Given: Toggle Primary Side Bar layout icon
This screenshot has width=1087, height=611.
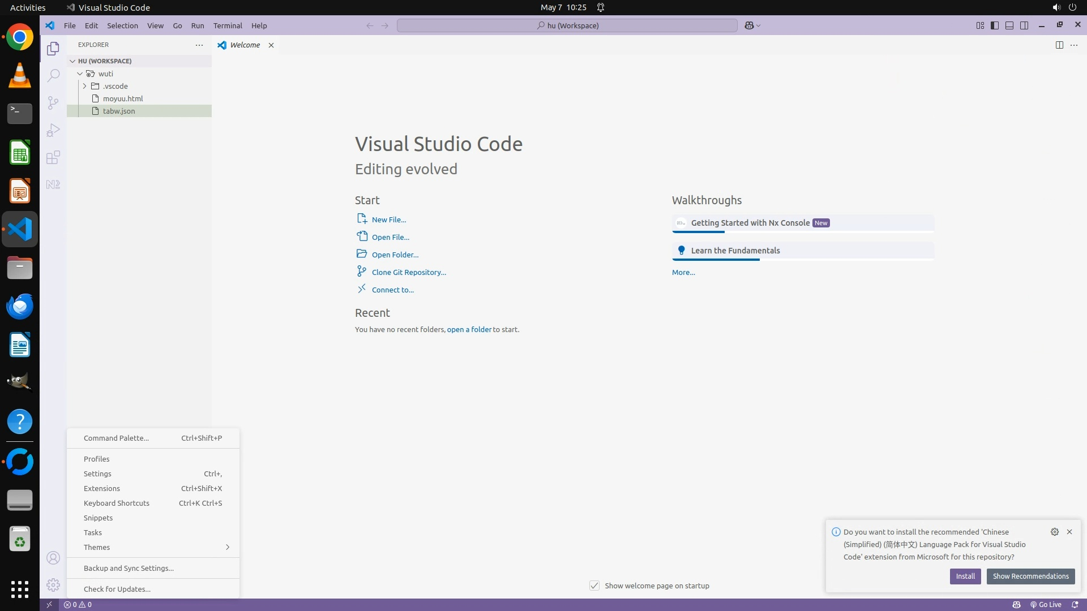Looking at the screenshot, I should (995, 25).
